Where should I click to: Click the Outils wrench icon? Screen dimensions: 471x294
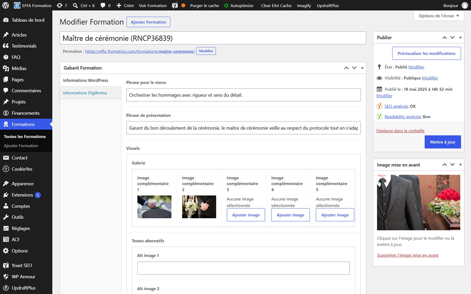point(6,217)
